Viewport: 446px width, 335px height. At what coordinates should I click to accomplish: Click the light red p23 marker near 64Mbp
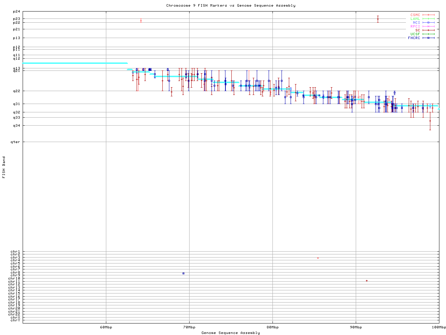141,21
